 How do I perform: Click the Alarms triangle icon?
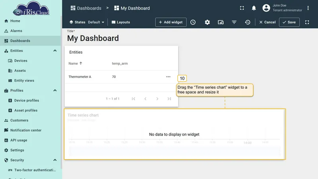(x=6, y=31)
